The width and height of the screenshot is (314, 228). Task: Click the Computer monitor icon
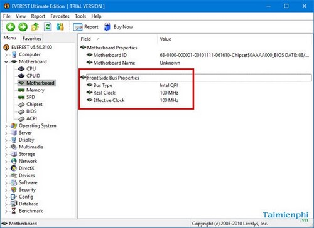[x=14, y=54]
